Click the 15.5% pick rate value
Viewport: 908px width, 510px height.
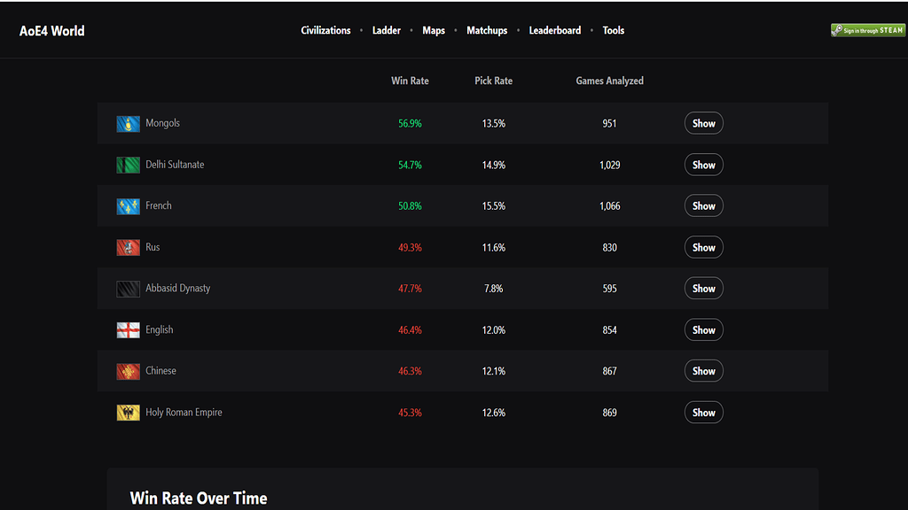(x=493, y=206)
